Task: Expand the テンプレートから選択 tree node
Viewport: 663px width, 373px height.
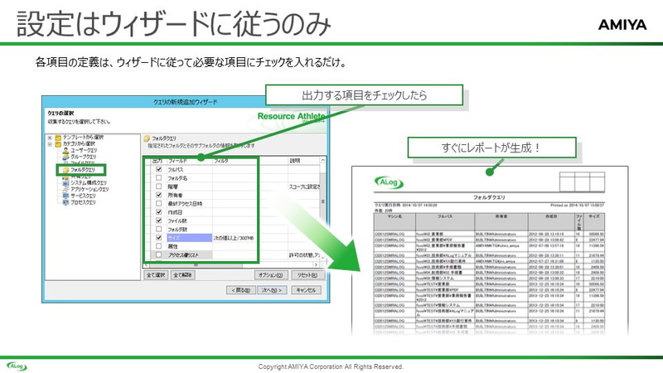Action: 50,138
